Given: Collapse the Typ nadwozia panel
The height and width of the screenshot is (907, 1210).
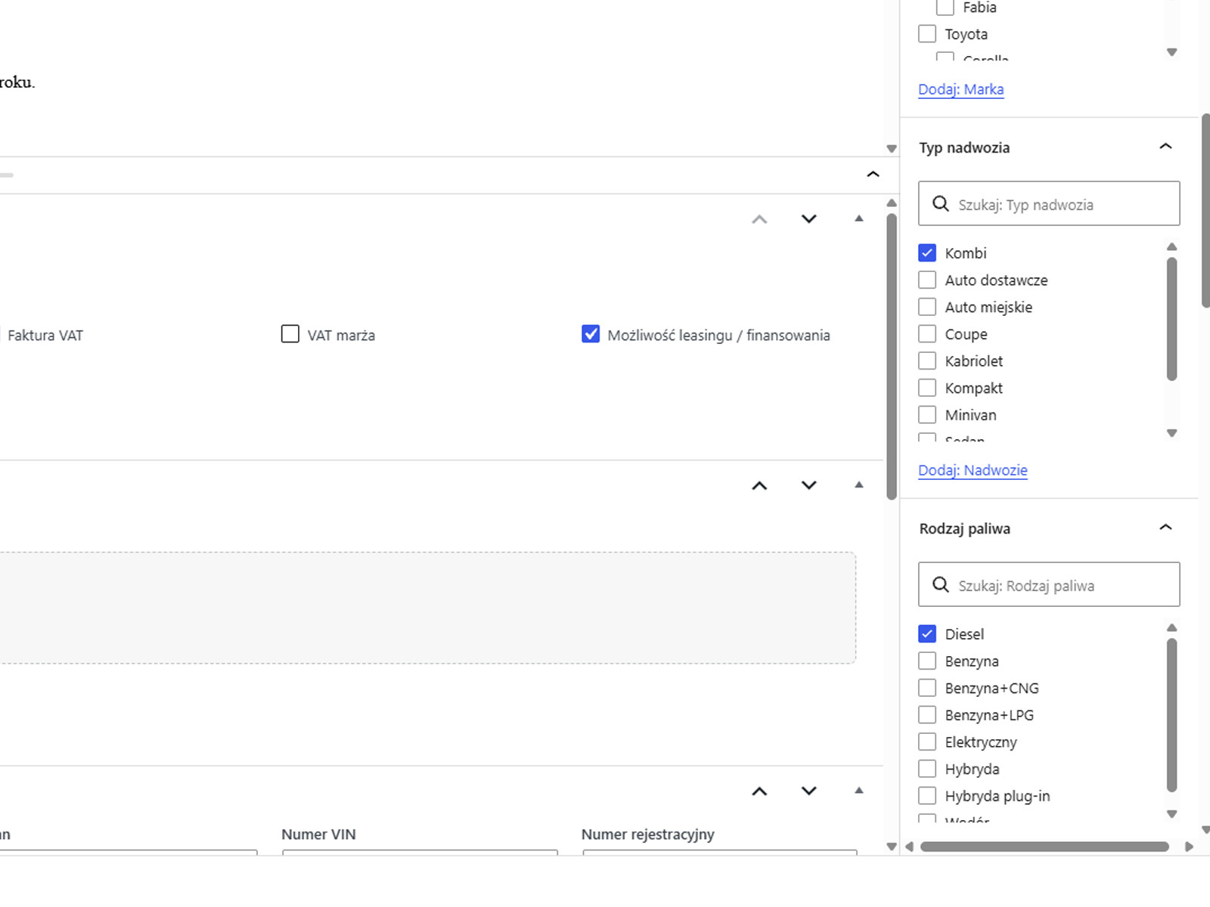Looking at the screenshot, I should pos(1165,147).
